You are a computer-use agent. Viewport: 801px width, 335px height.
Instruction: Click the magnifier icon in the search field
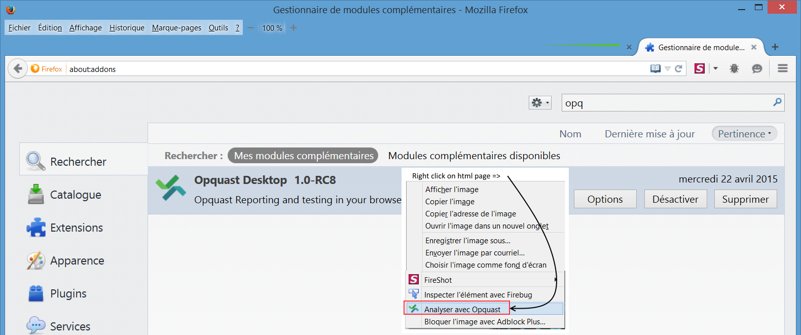[777, 102]
